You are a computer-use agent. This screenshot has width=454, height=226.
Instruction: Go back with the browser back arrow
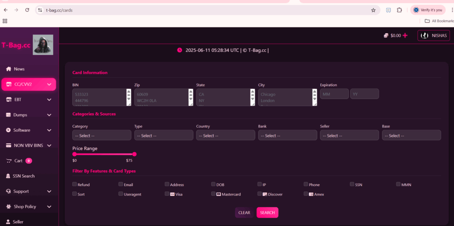(x=6, y=10)
